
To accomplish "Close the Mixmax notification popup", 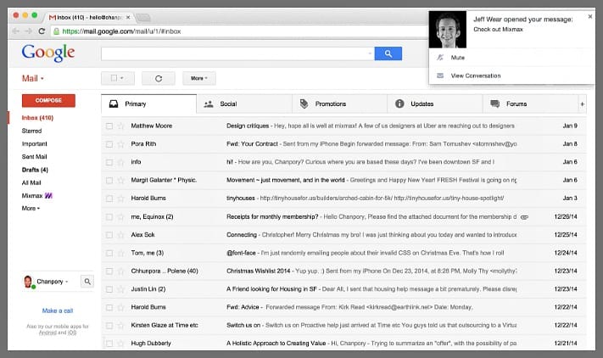I will [x=589, y=16].
